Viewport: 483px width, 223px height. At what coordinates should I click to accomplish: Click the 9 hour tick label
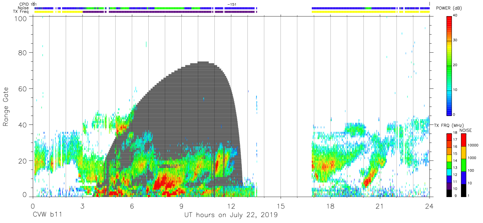[181, 206]
